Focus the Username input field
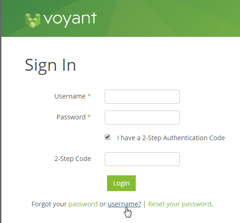The height and width of the screenshot is (223, 240). coord(142,97)
